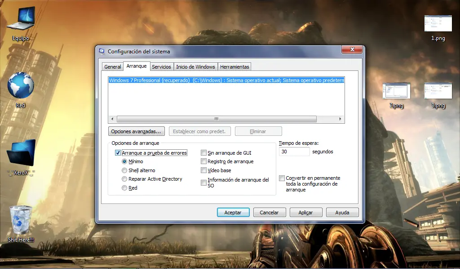460x269 pixels.
Task: Click the left arrow of the horizontal scrollbar
Action: point(112,119)
